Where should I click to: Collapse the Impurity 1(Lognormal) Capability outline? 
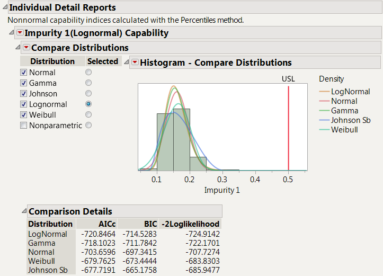click(11, 32)
